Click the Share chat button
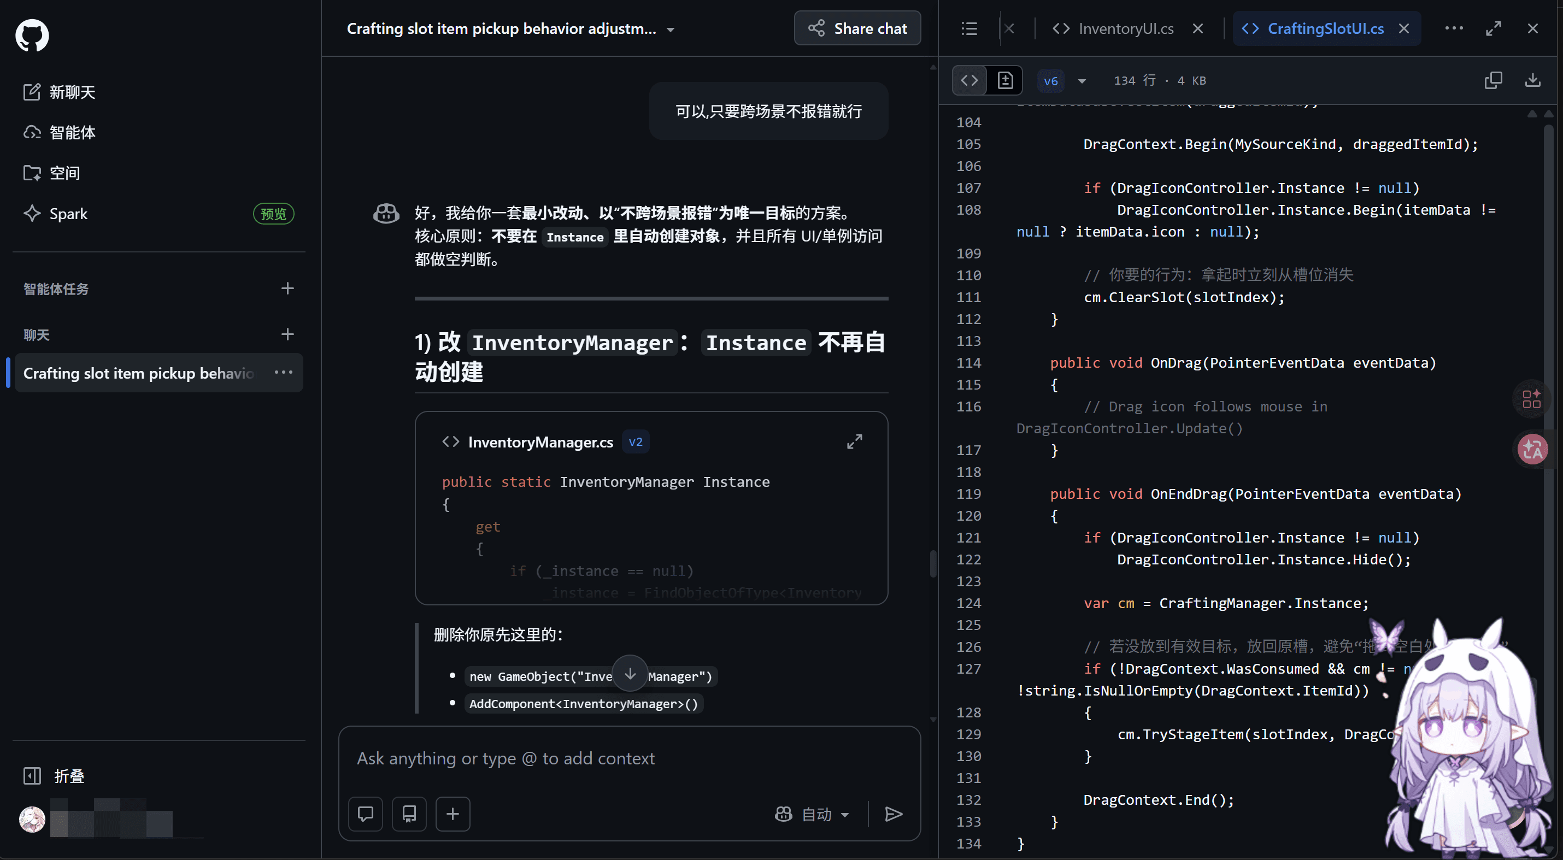 click(x=857, y=28)
